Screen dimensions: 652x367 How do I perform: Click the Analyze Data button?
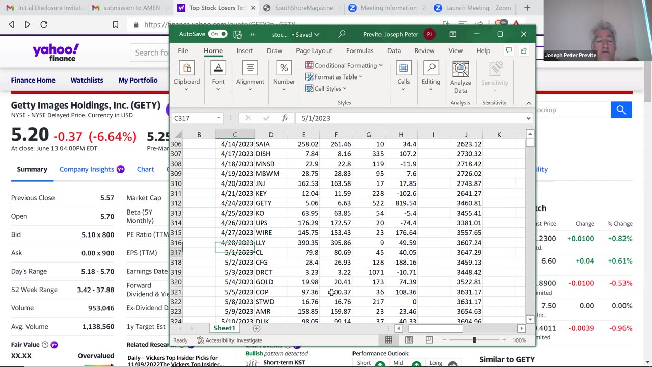click(460, 77)
